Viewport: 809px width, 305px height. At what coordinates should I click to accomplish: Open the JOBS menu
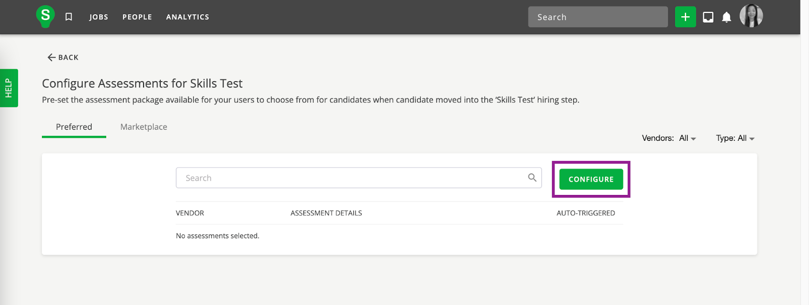(99, 17)
